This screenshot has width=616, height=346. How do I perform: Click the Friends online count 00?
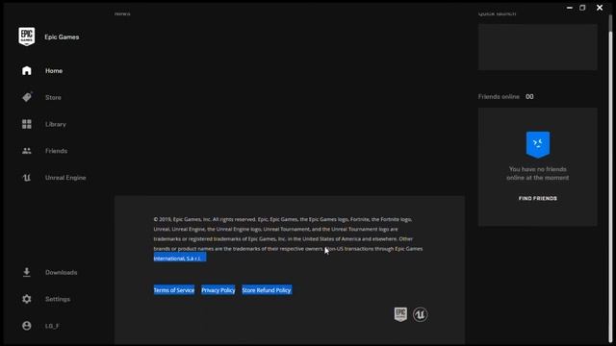point(529,96)
